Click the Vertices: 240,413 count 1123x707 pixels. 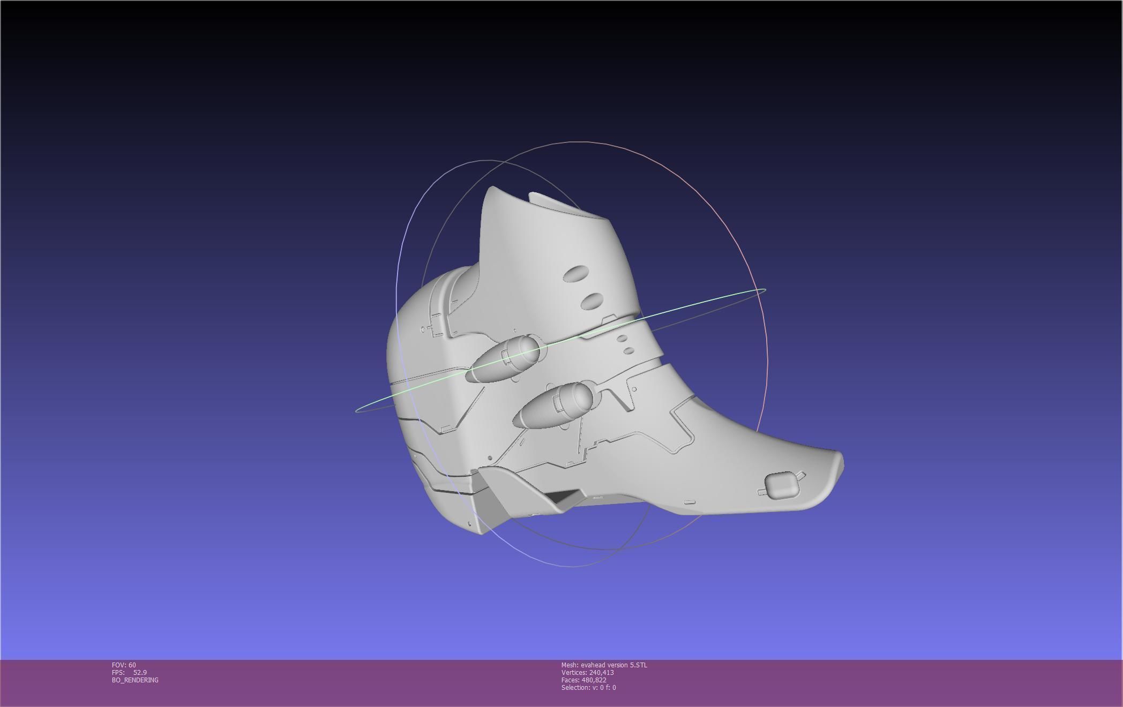coord(587,672)
